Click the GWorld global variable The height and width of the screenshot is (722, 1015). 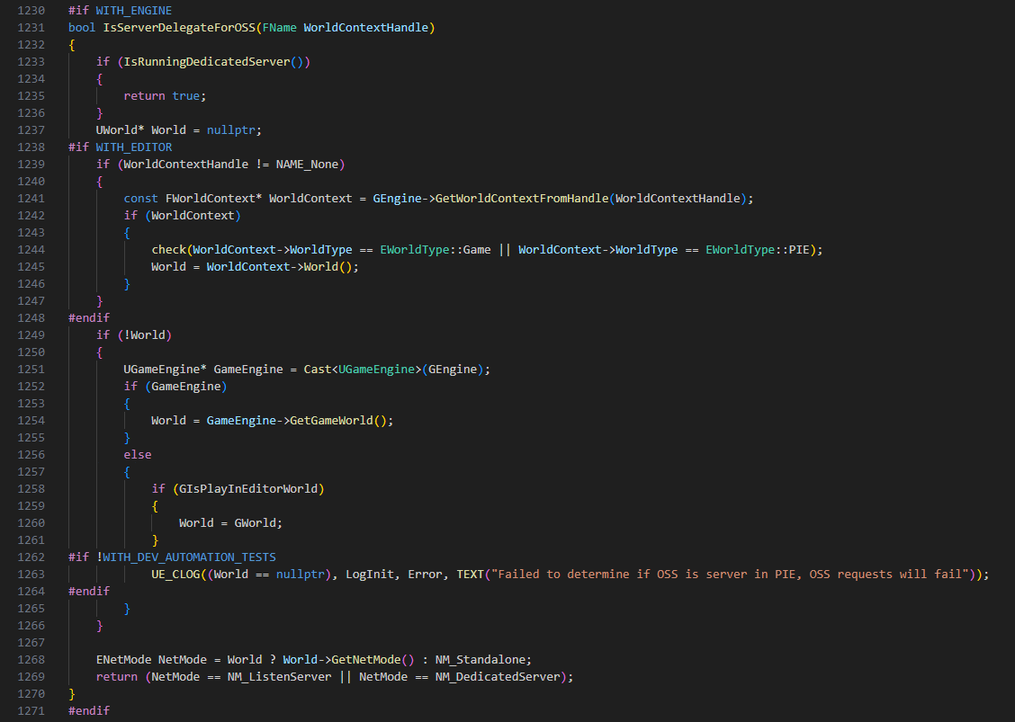click(255, 523)
